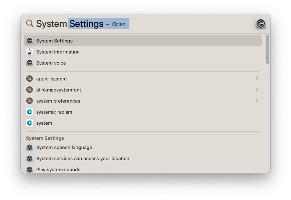Open System services can access your location
Image resolution: width=291 pixels, height=200 pixels.
pyautogui.click(x=82, y=159)
